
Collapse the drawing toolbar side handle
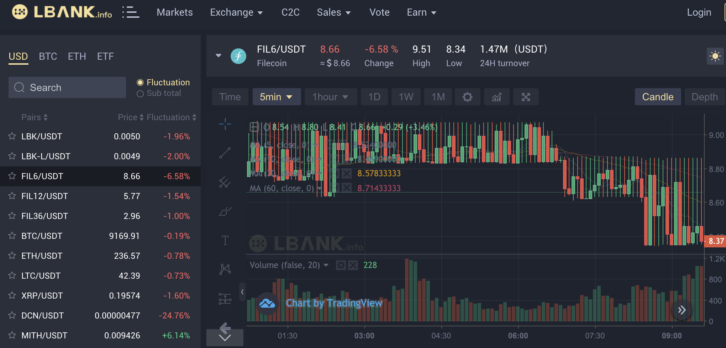click(242, 292)
